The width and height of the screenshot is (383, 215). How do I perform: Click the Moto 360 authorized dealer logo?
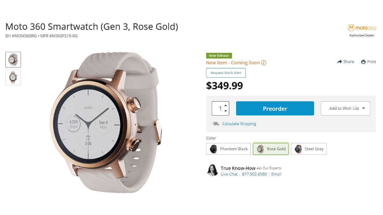click(362, 28)
